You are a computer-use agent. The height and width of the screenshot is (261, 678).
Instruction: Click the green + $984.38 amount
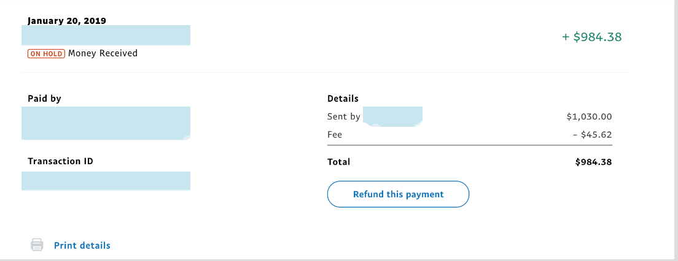[591, 37]
